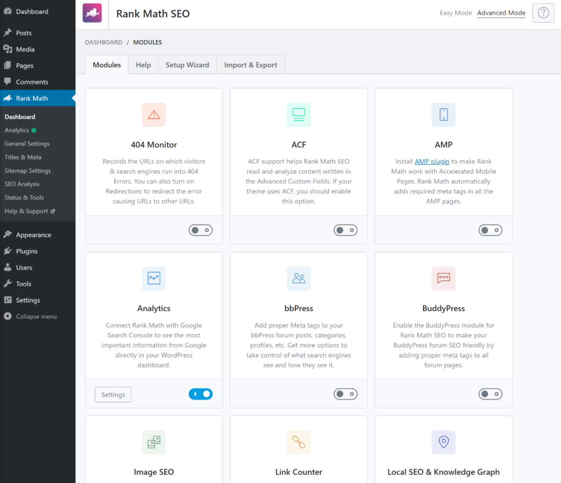Viewport: 561px width, 483px height.
Task: Collapse the WordPress admin menu
Action: coord(36,316)
